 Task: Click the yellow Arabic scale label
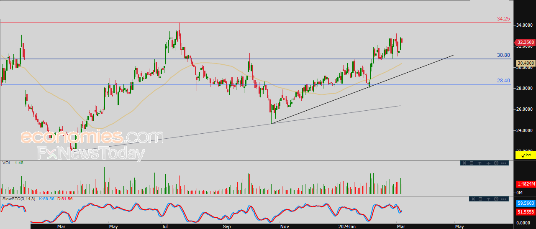tap(526, 155)
